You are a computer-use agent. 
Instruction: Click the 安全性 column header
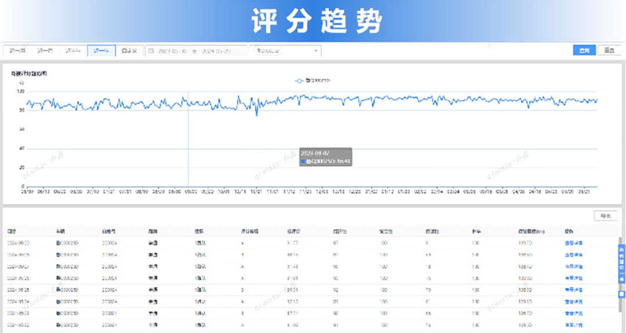pyautogui.click(x=385, y=231)
